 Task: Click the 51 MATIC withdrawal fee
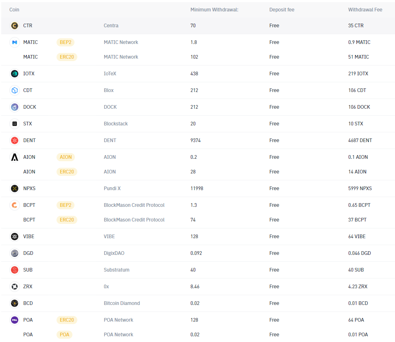point(358,57)
